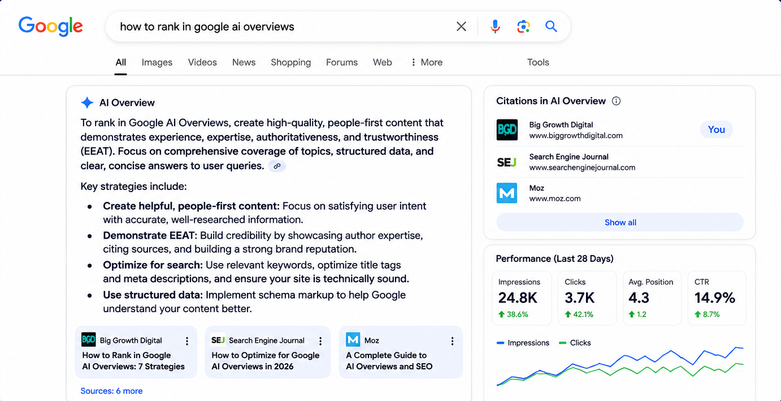Click SEJ favicon on the source card

coord(218,340)
